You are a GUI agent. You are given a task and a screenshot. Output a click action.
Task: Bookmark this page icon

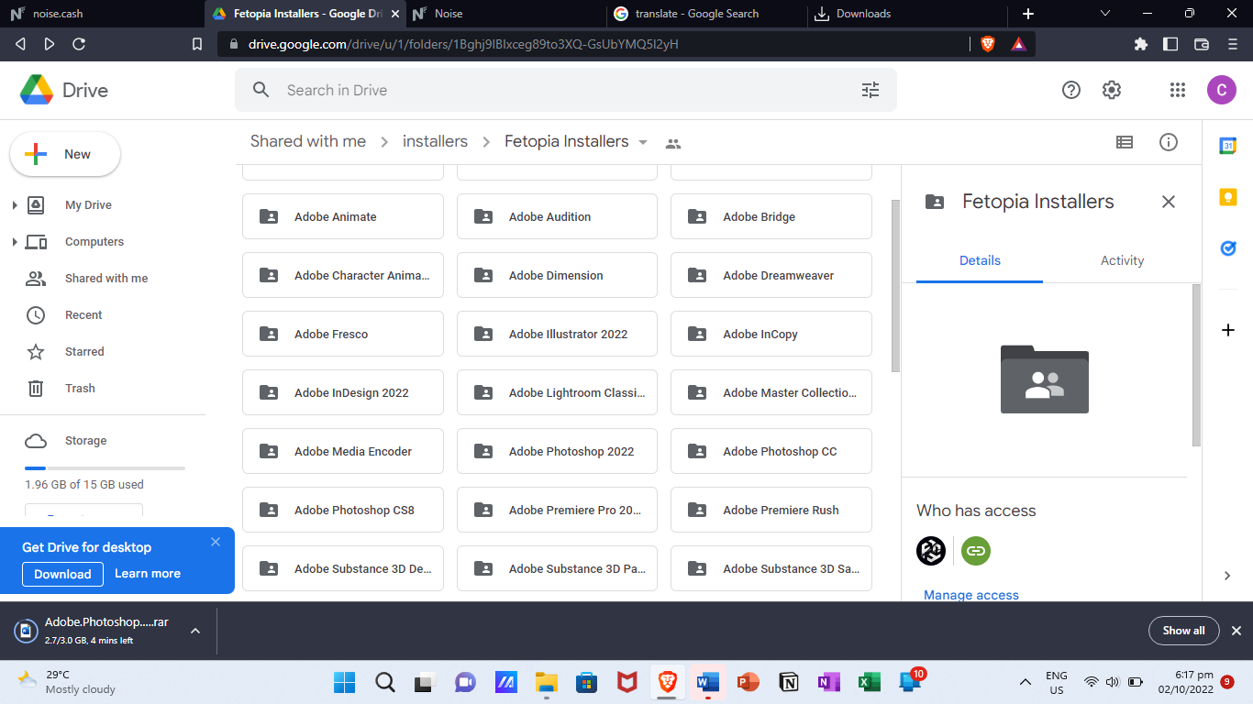[197, 44]
